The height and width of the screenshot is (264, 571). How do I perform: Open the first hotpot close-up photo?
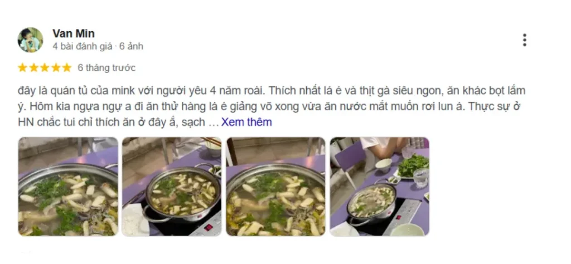point(68,187)
